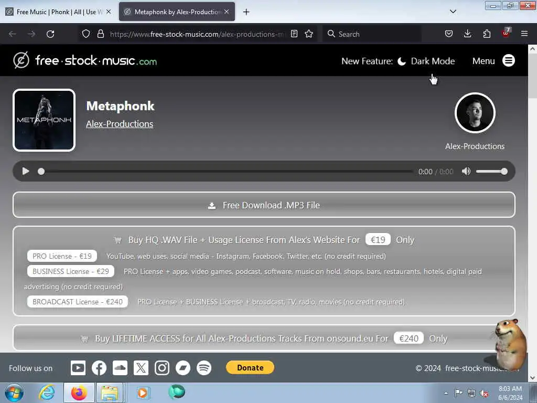Viewport: 537px width, 403px height.
Task: Open Spotify social icon in footer
Action: 204,368
